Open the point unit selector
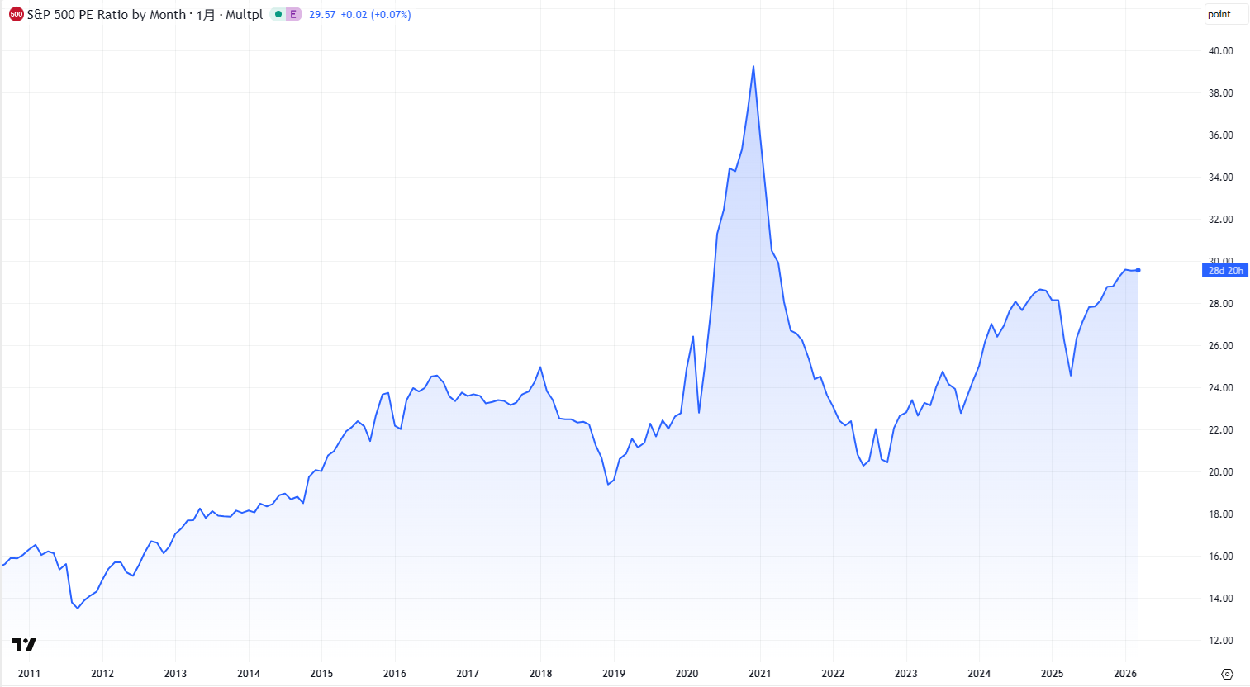The height and width of the screenshot is (687, 1250). point(1225,14)
